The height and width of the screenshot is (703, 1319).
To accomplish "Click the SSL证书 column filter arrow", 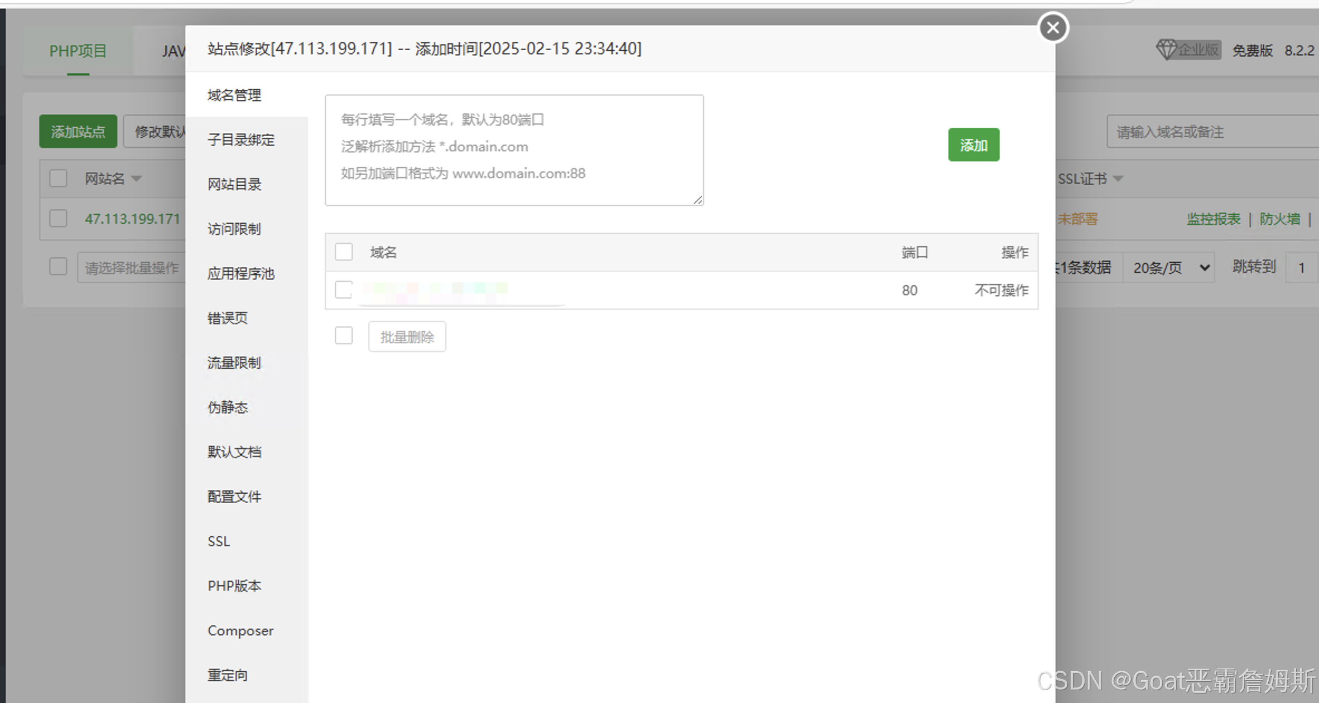I will pos(1118,179).
